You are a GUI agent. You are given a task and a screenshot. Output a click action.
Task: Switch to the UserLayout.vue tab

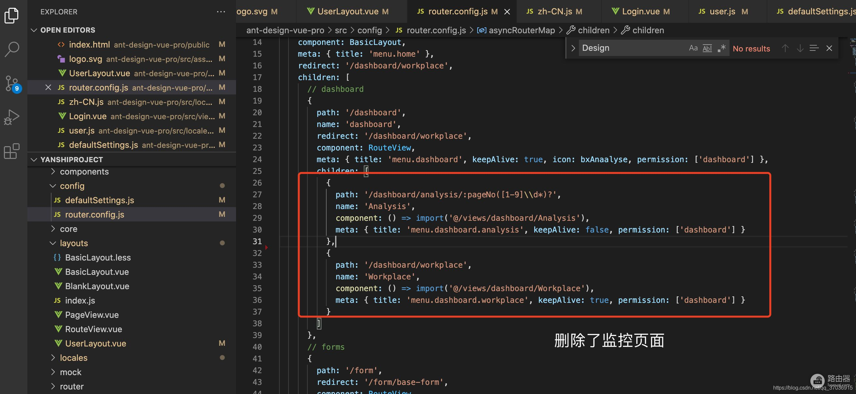coord(352,12)
